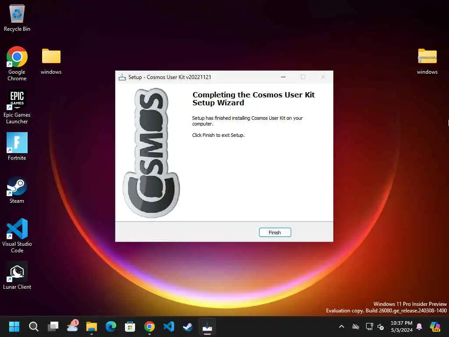Viewport: 449px width, 337px height.
Task: Open Microsoft Store from the taskbar
Action: [x=130, y=326]
